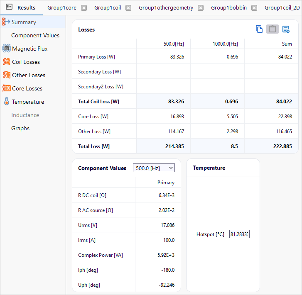Click the Total Coil Loss [W] label
The width and height of the screenshot is (302, 295).
coord(98,102)
